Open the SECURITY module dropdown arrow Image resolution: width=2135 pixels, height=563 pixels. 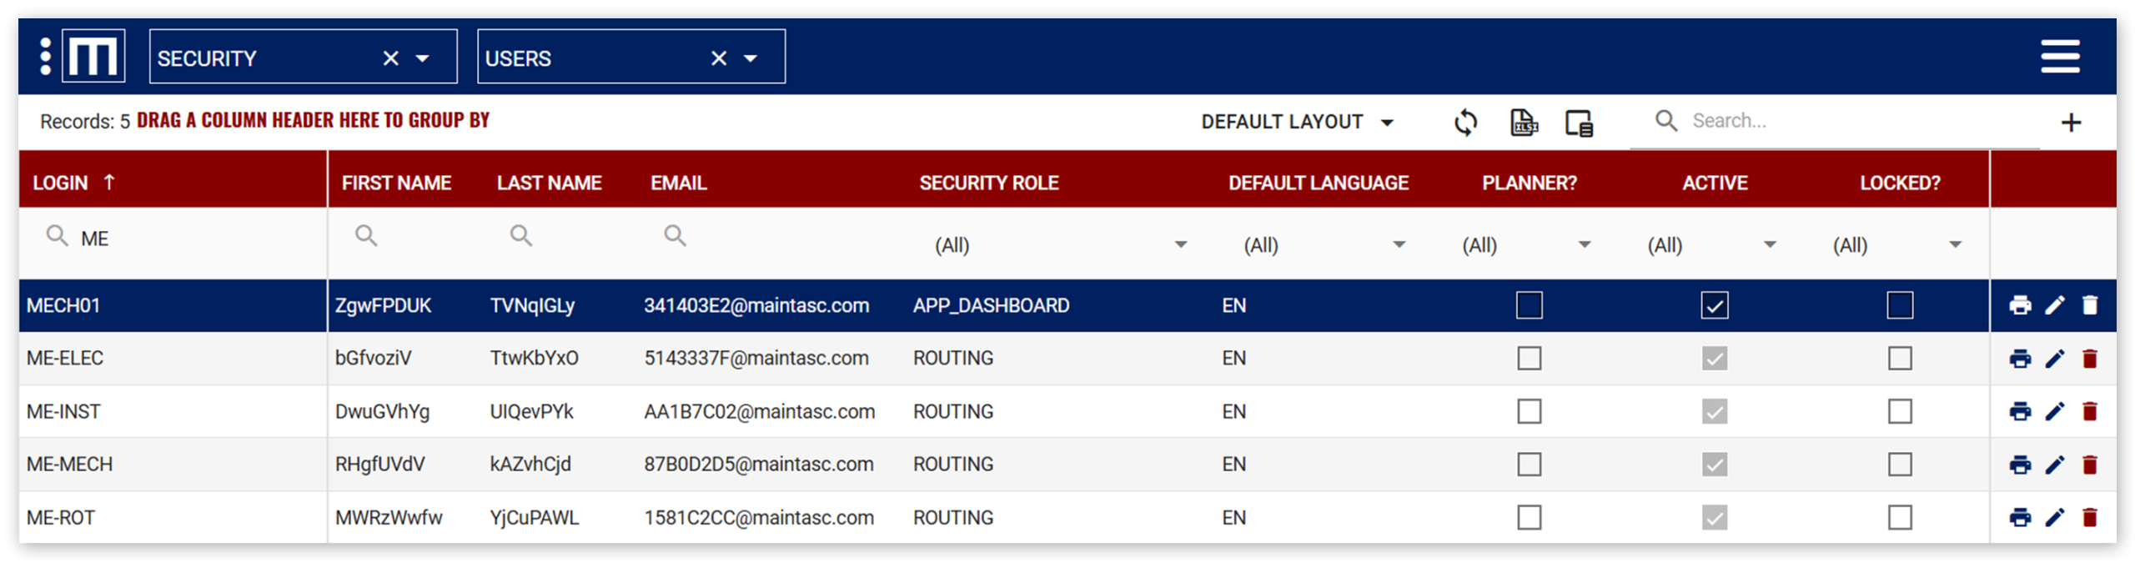(x=423, y=58)
